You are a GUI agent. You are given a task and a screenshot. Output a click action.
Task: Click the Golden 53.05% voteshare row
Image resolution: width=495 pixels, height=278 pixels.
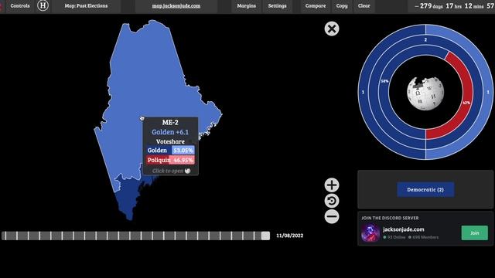pos(170,151)
